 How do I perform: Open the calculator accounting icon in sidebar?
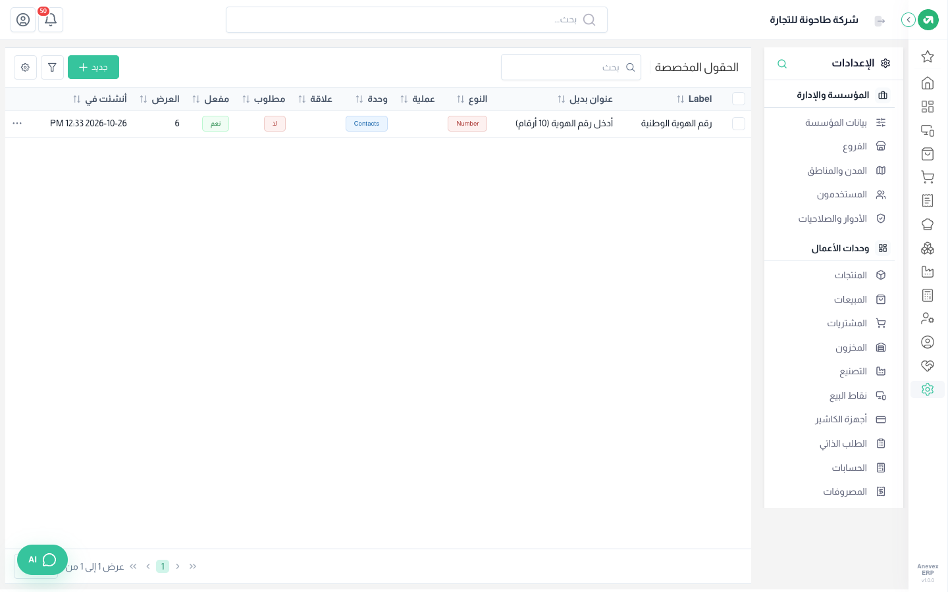coord(928,295)
